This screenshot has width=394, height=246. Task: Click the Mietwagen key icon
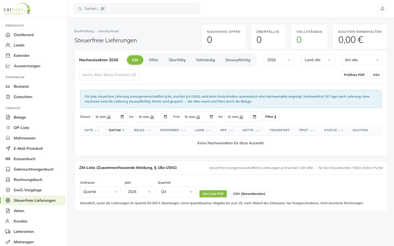point(8,242)
